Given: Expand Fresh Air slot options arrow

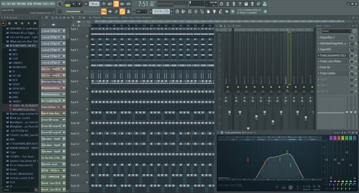Looking at the screenshot, I should pyautogui.click(x=318, y=67).
